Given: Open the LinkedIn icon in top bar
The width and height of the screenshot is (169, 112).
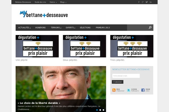Looking at the screenshot, I should tap(151, 2).
